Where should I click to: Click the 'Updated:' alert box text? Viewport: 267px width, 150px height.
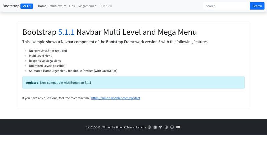click(x=59, y=82)
